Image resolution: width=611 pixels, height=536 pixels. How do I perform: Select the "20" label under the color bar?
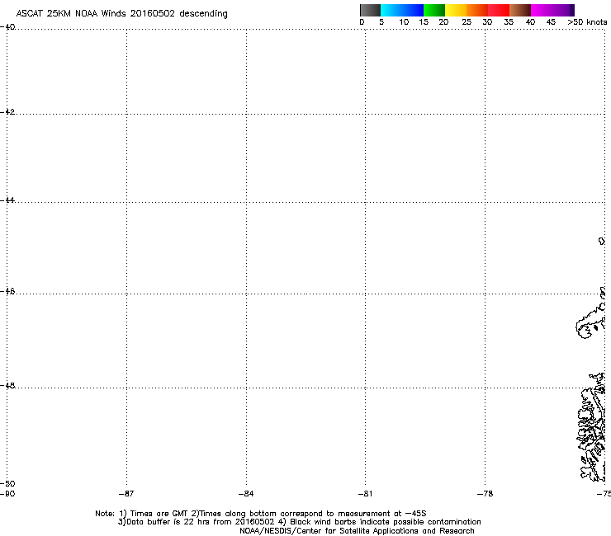point(443,22)
